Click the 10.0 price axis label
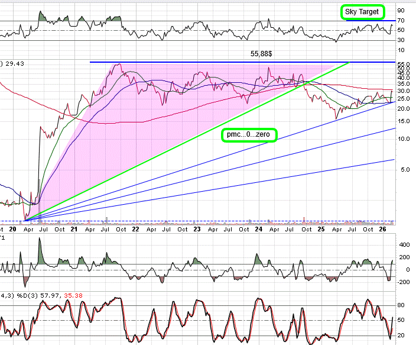The image size is (416, 345). [x=404, y=139]
